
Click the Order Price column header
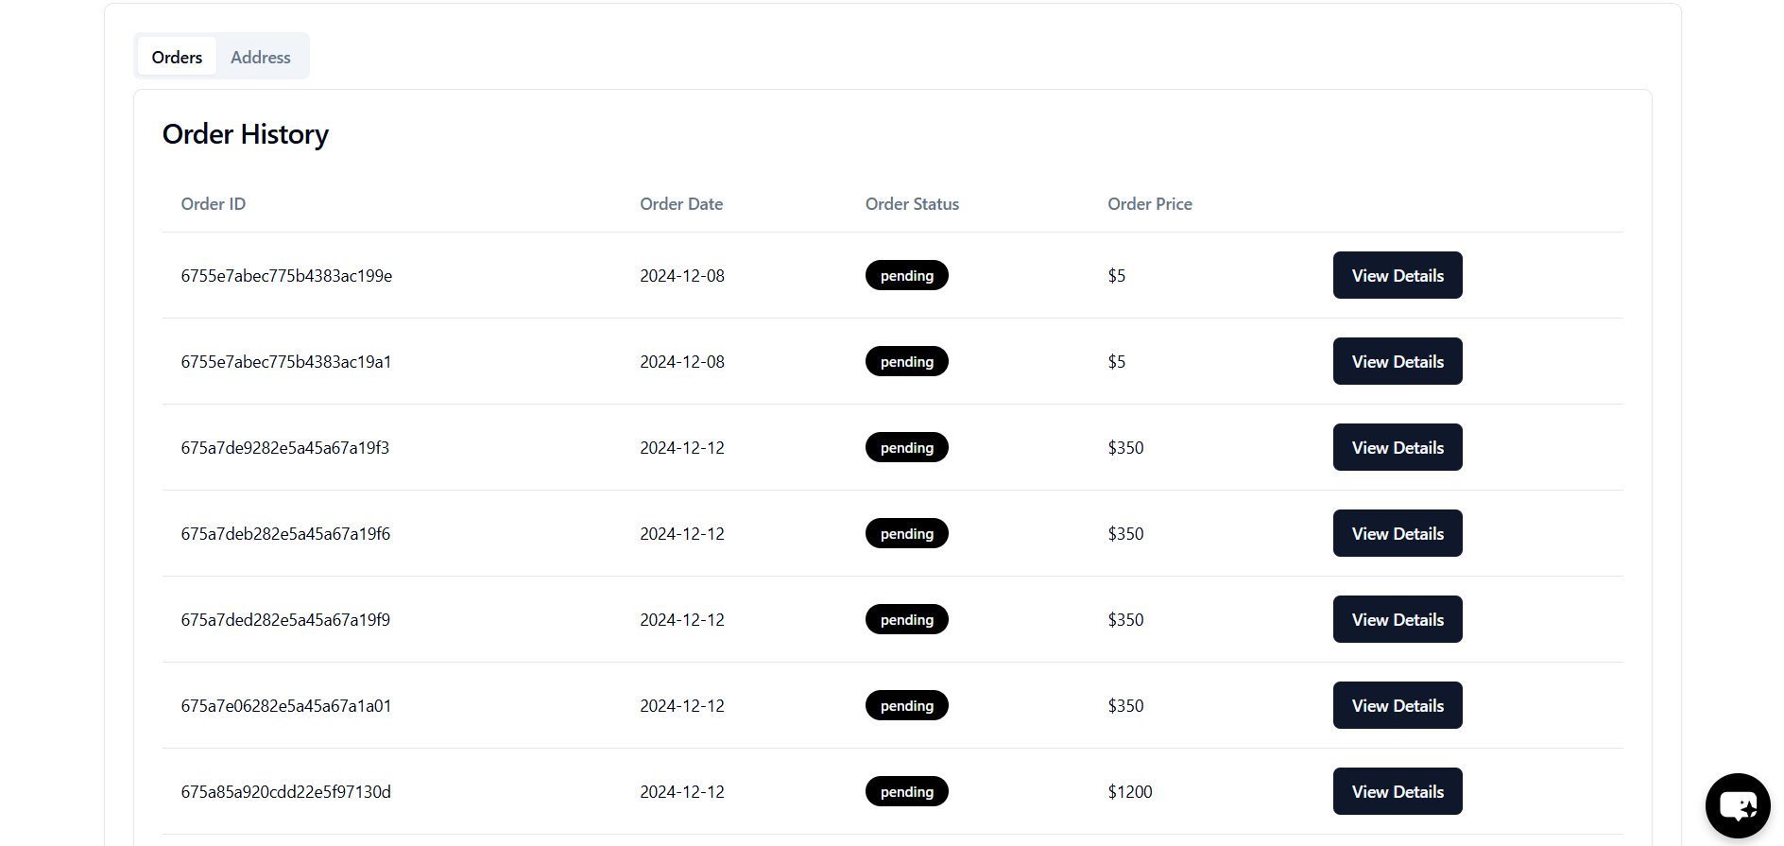pos(1149,204)
